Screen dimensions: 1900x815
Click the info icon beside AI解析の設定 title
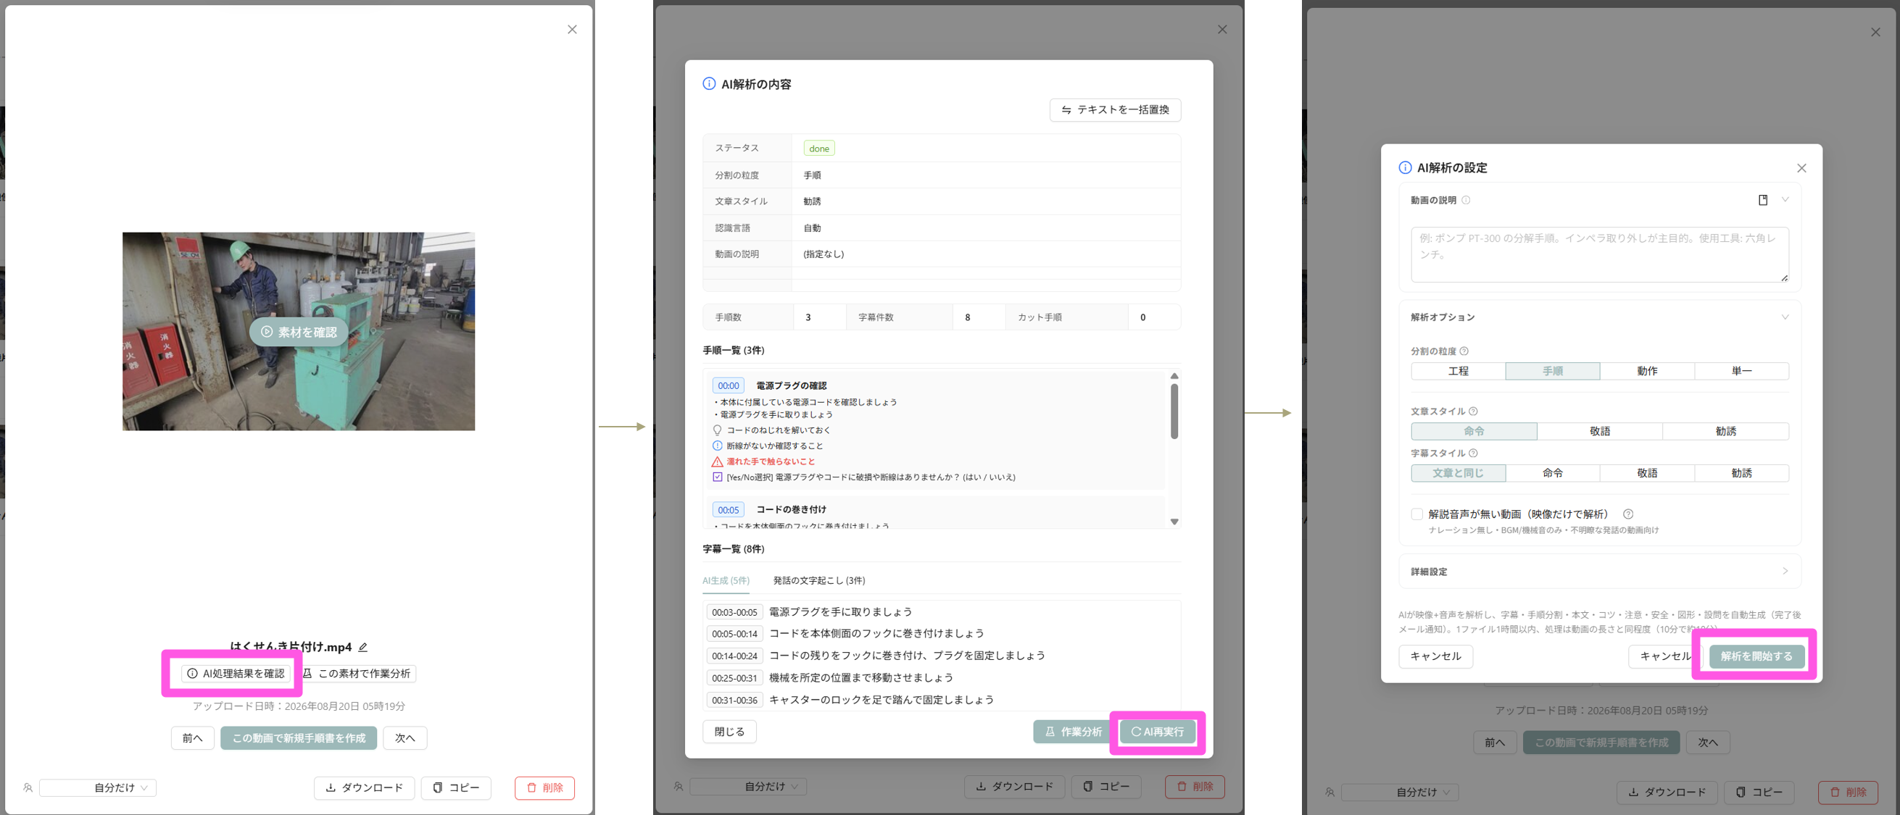[x=1405, y=168]
